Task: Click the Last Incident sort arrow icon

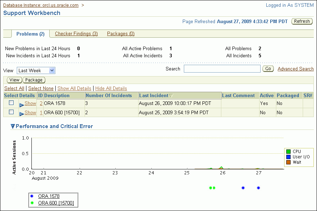Action: (171, 96)
